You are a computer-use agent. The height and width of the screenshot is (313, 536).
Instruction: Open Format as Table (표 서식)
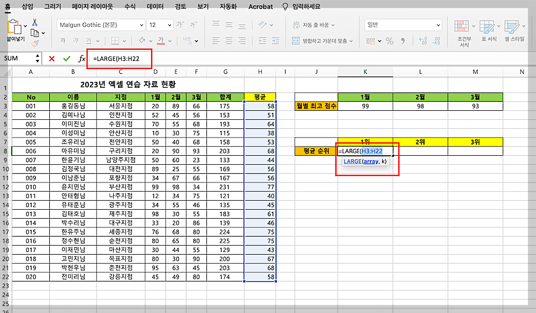click(489, 31)
